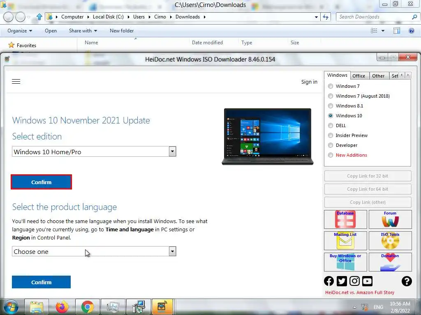Click Copy Link for 32 bit
Viewport: 421px width, 315px height.
click(x=368, y=176)
